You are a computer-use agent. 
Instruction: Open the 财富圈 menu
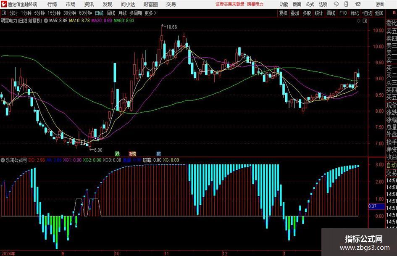[151, 4]
